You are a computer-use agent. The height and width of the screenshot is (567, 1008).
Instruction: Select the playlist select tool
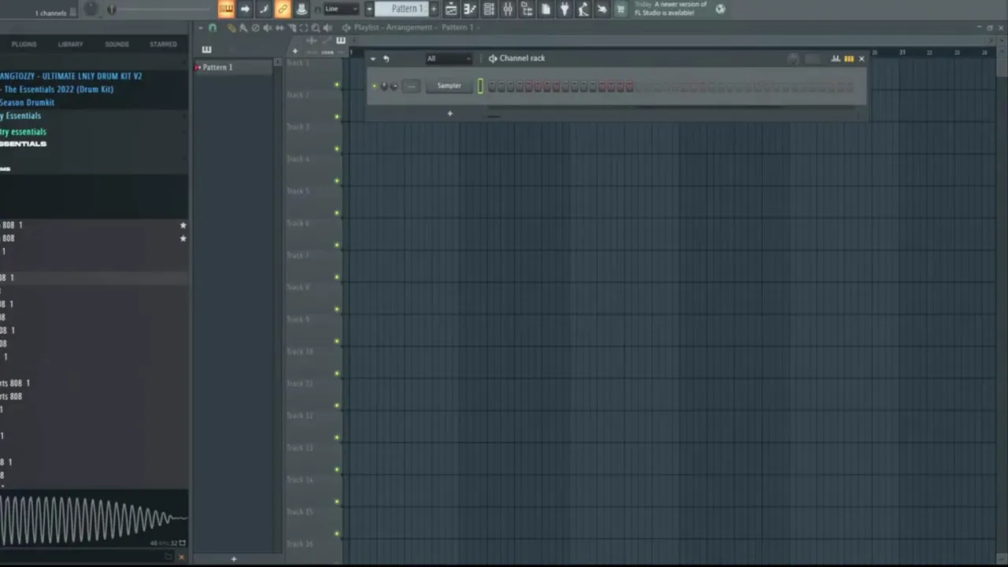coord(304,28)
